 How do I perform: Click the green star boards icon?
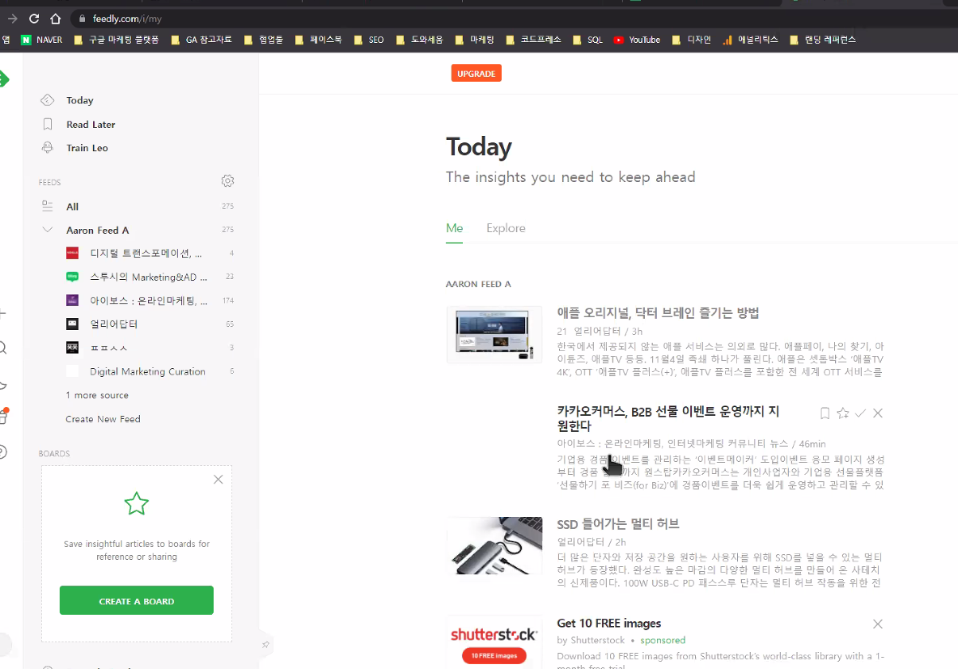tap(136, 504)
